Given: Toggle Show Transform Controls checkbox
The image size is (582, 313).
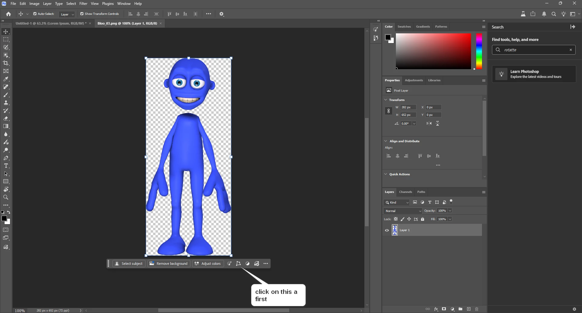Looking at the screenshot, I should tap(82, 14).
